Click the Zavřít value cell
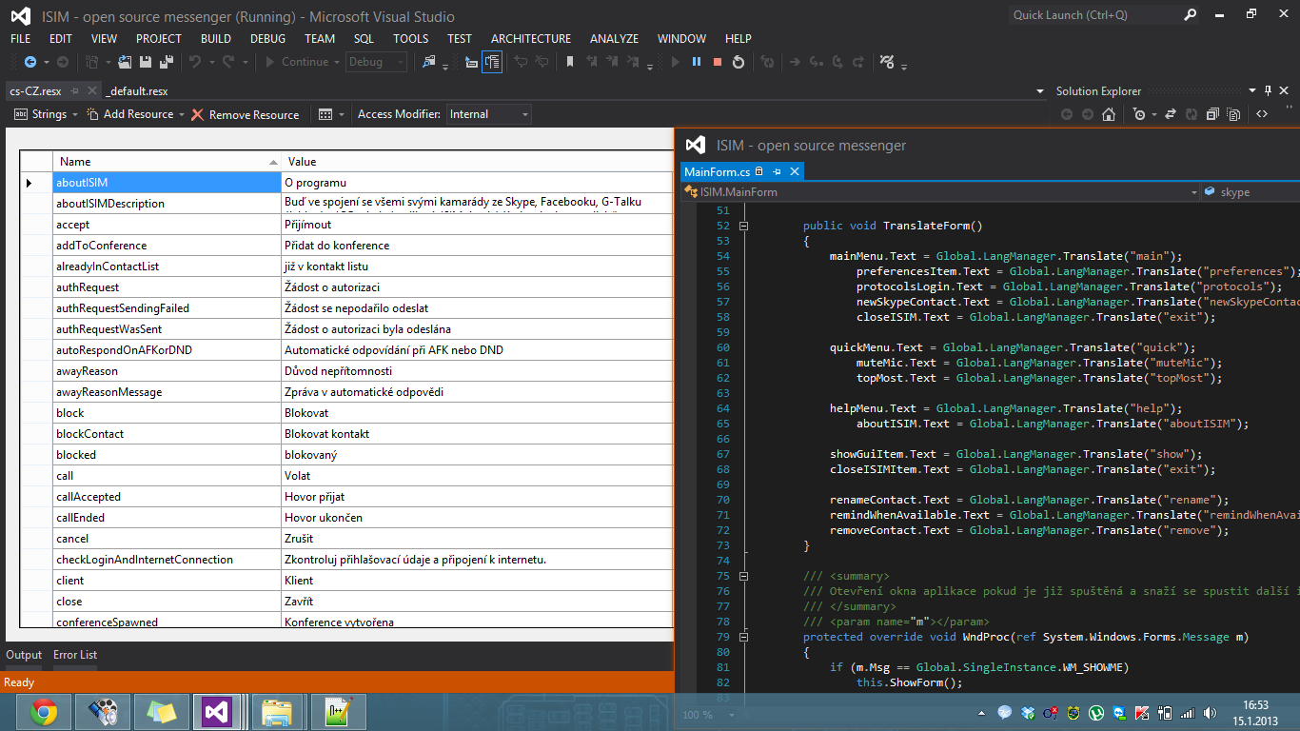1300x731 pixels. click(477, 602)
